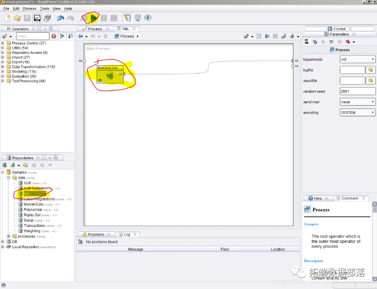Screen dimensions: 377x289
Task: Expand the DB repository node
Action: pyautogui.click(x=2, y=241)
